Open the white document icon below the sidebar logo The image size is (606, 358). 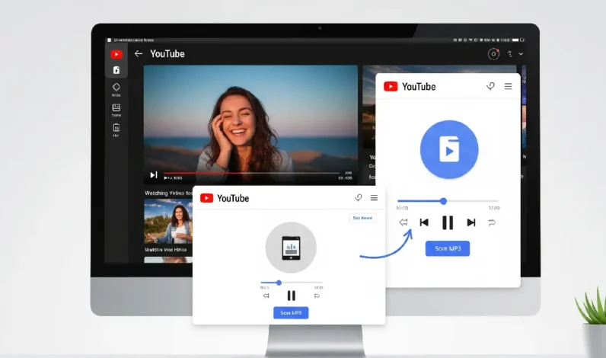click(x=116, y=70)
